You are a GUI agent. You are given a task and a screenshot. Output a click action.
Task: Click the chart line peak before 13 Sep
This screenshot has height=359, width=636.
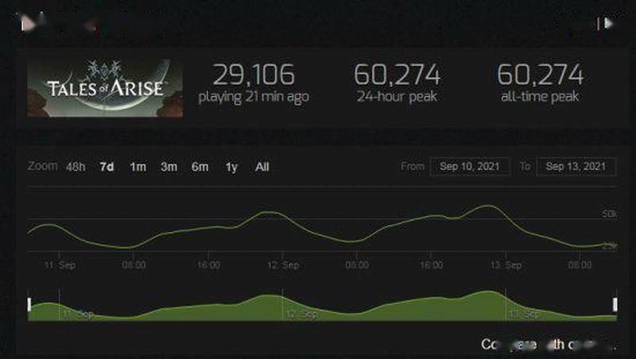point(487,206)
